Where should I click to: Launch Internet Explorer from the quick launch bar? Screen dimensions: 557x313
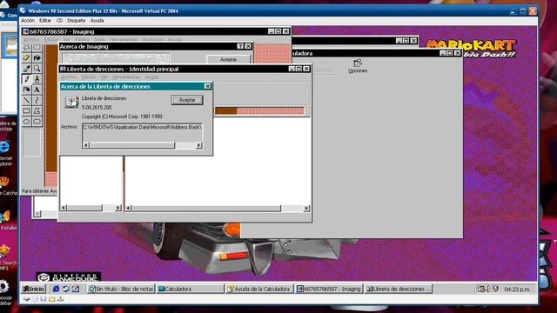[x=56, y=289]
